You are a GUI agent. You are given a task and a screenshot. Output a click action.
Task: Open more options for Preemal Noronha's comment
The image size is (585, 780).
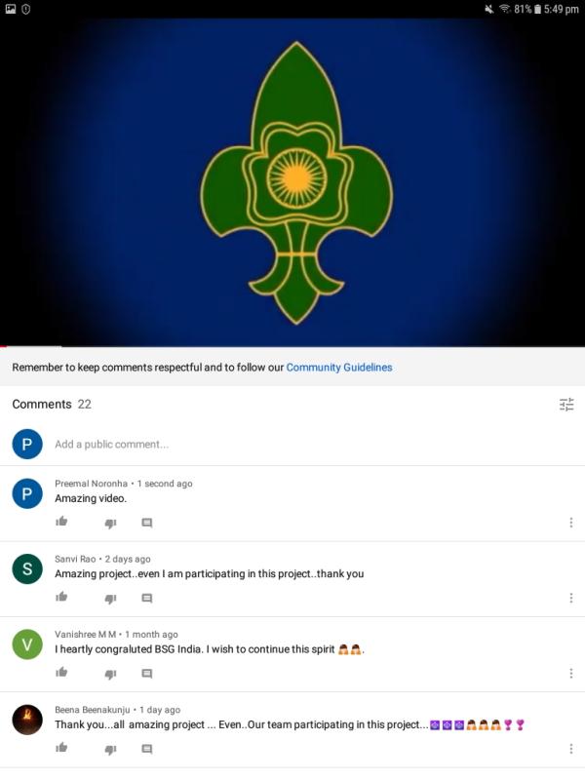tap(571, 523)
